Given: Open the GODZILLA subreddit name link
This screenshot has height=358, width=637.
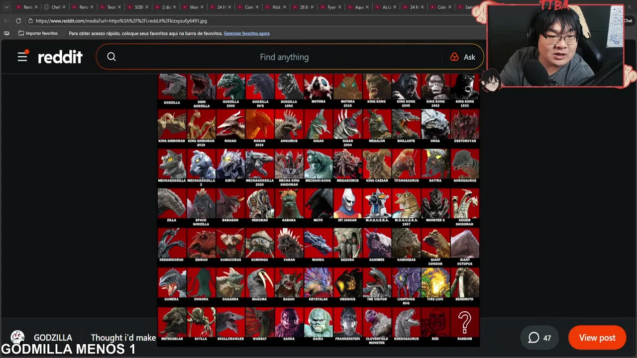Looking at the screenshot, I should tap(53, 338).
